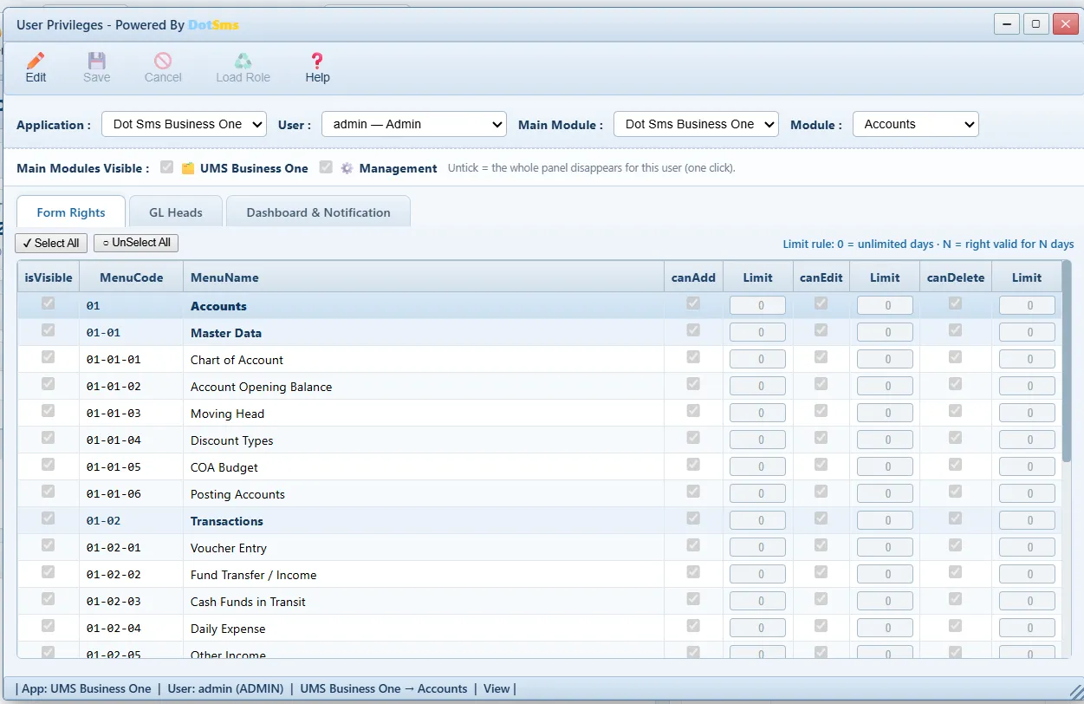
Task: Open the Main Module dropdown
Action: (x=696, y=124)
